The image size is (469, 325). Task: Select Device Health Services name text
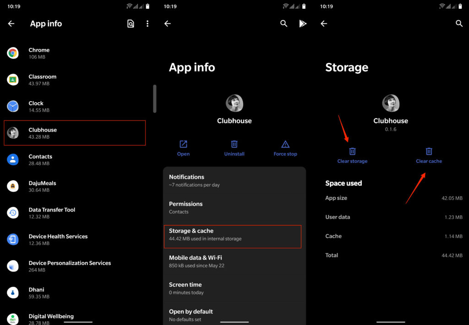tap(58, 237)
